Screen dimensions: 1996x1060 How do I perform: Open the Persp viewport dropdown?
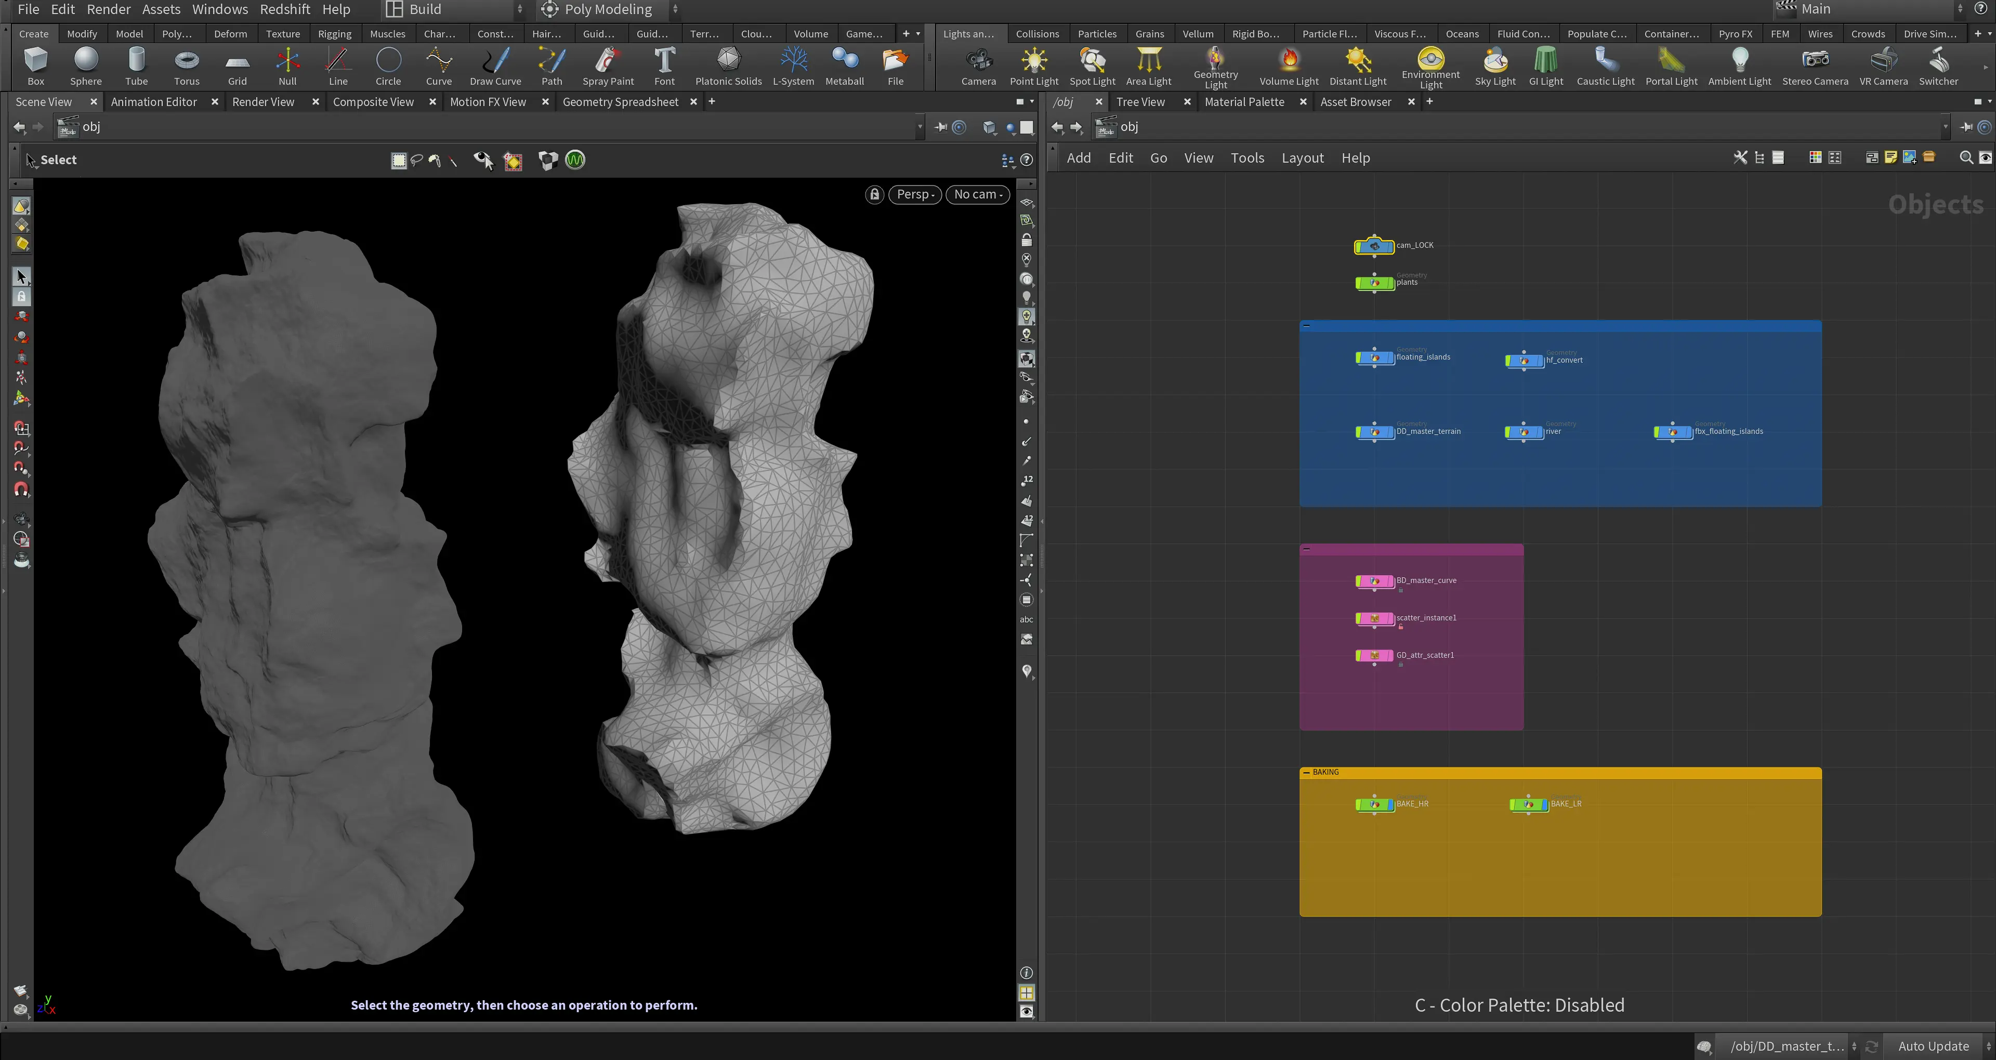pos(915,194)
